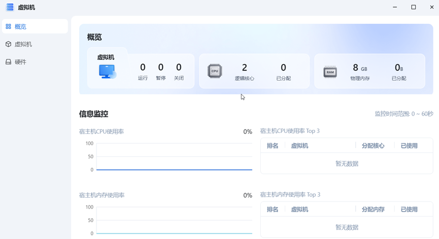Screen dimensions: 439x239
Task: Click 虚拟机 header in memory Top 3 table
Action: [x=299, y=210]
